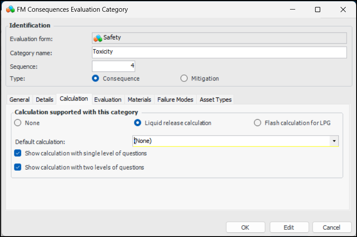Maximize the dialog window
357x237 pixels.
pyautogui.click(x=318, y=9)
